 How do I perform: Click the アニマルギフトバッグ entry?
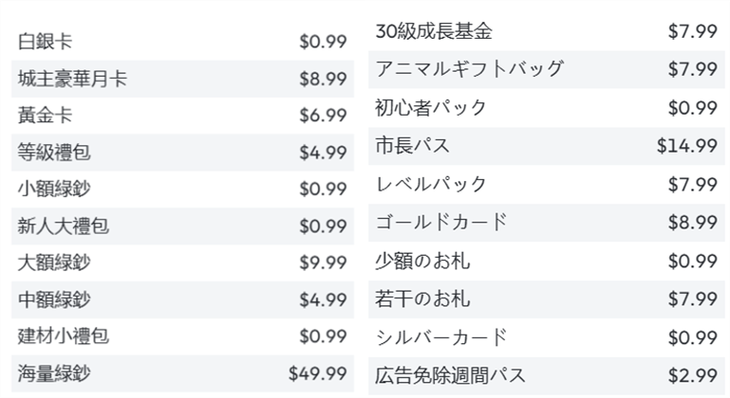point(469,69)
